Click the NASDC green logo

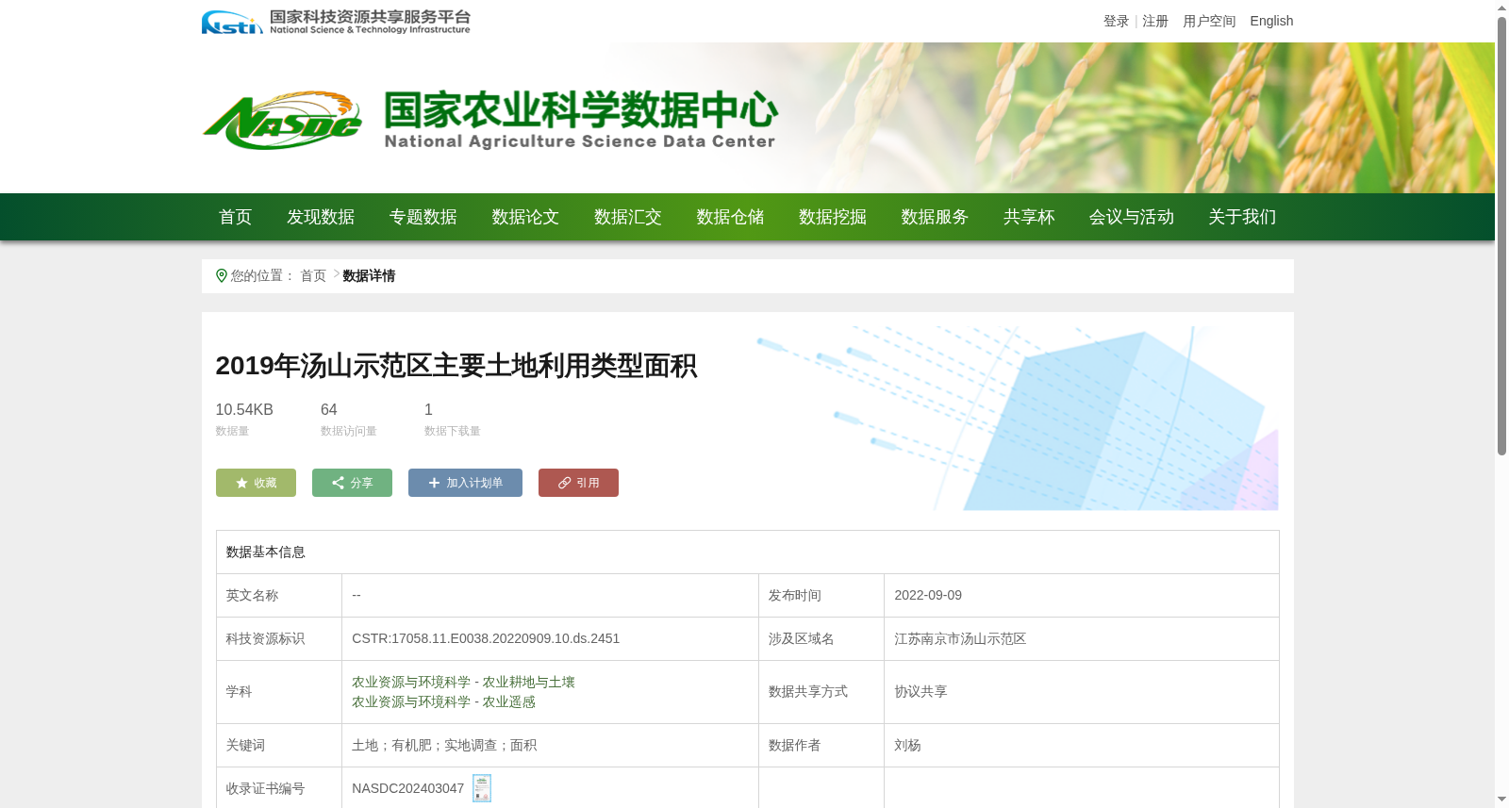(x=282, y=121)
